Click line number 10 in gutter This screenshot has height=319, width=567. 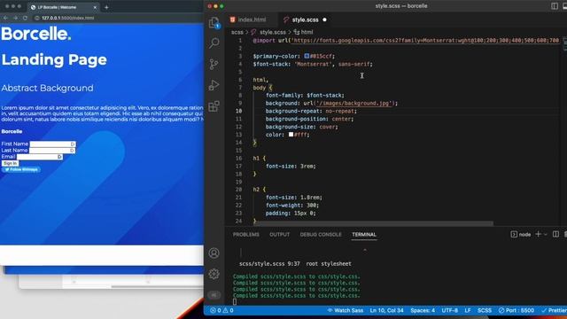pyautogui.click(x=238, y=111)
